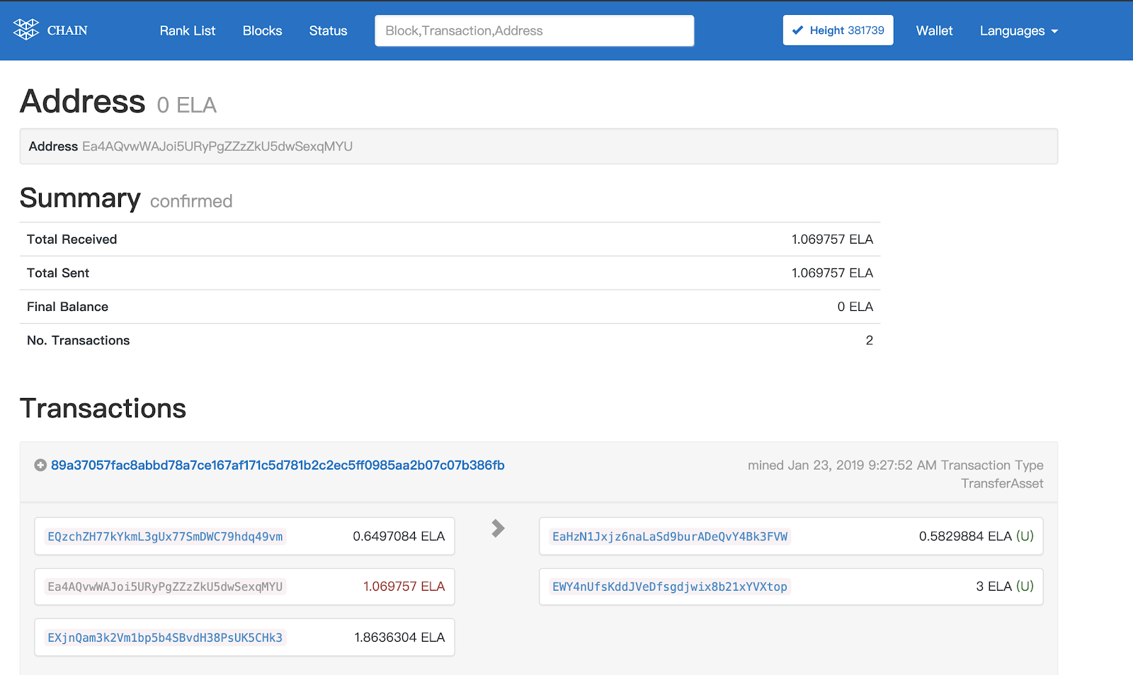This screenshot has width=1133, height=675.
Task: Click the output amount 0.5829884 ELA (U)
Action: click(976, 536)
